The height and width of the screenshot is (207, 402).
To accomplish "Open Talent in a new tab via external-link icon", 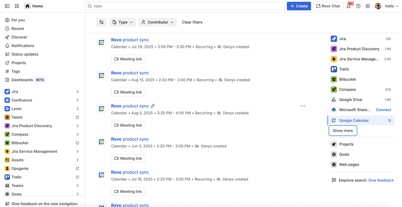I will coord(77,117).
